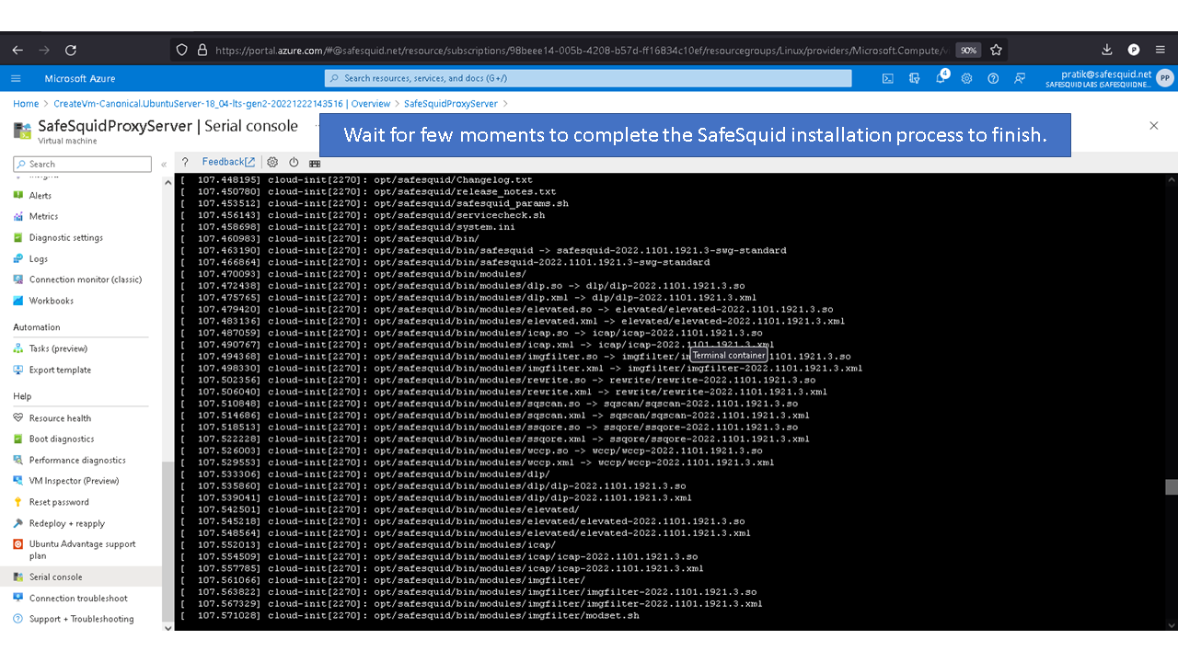Open Cloud Shell from the Azure header

pyautogui.click(x=887, y=79)
